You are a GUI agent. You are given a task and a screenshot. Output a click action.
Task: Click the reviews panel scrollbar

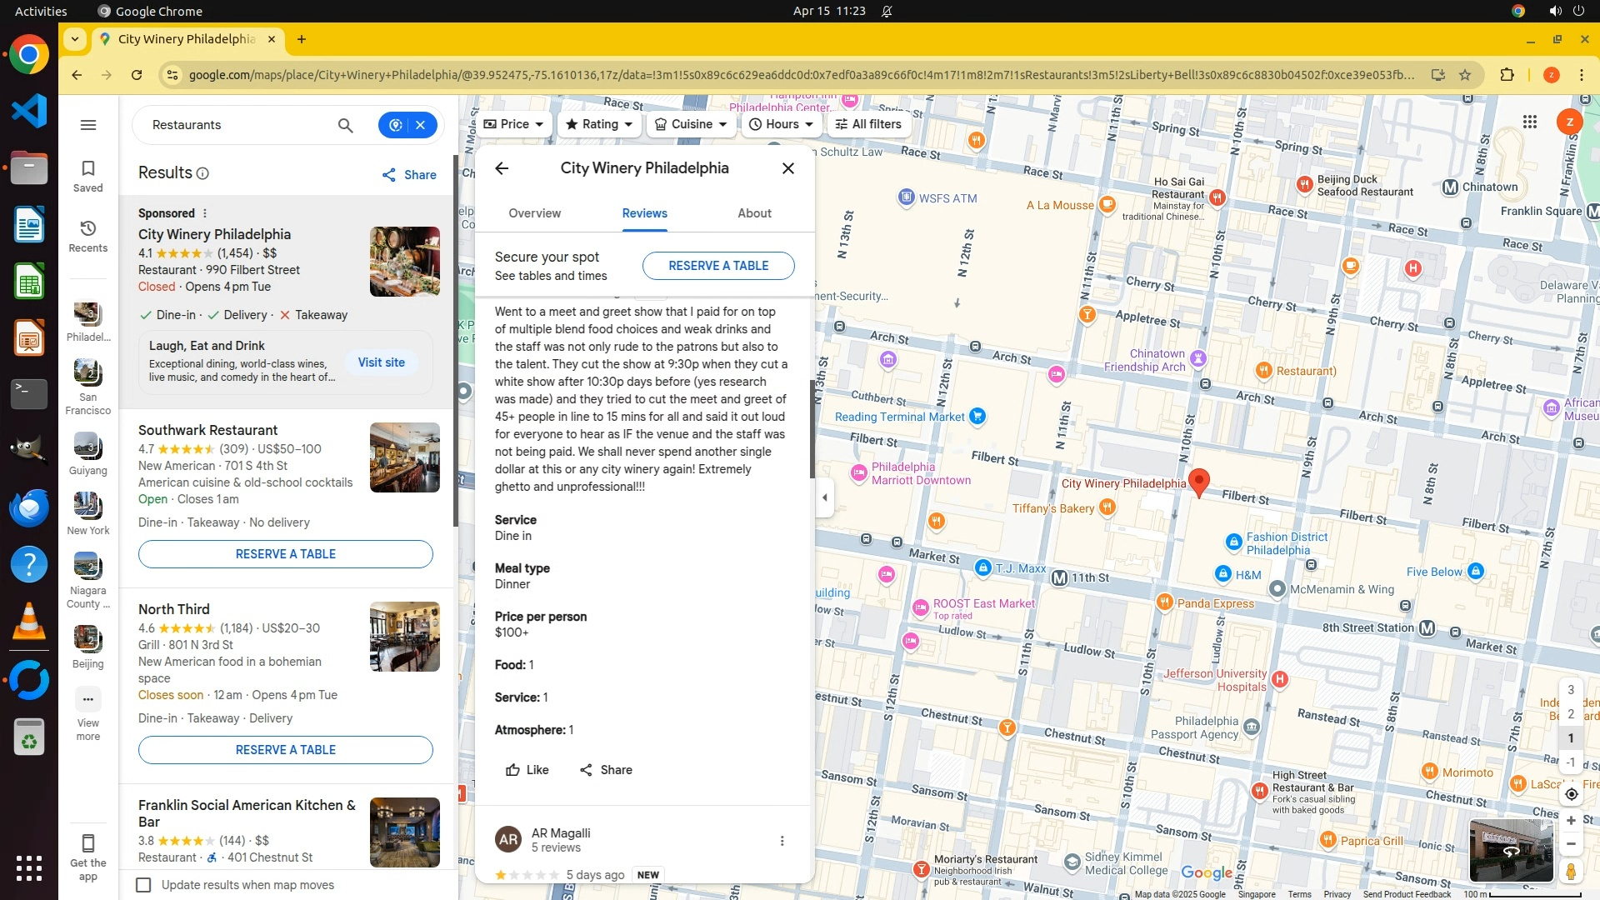pos(812,429)
